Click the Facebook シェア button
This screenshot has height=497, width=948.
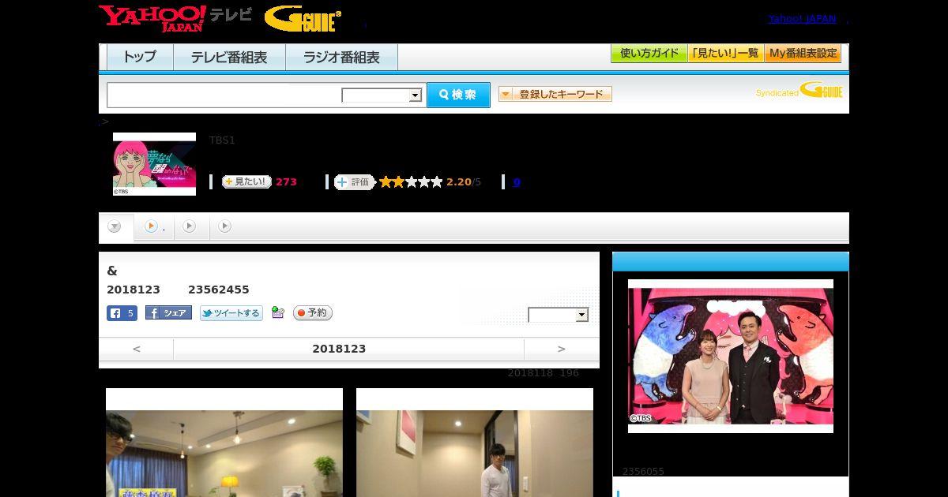pos(168,313)
